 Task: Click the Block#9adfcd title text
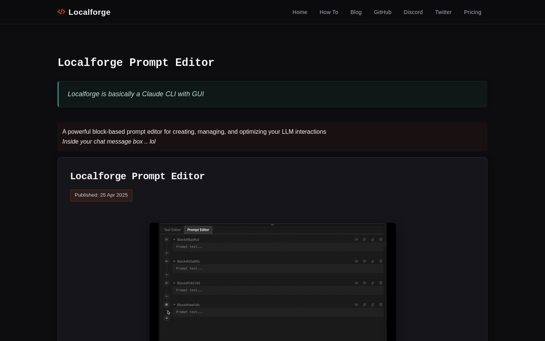(x=188, y=239)
